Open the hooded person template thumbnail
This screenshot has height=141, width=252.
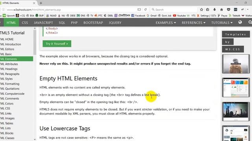236,64
